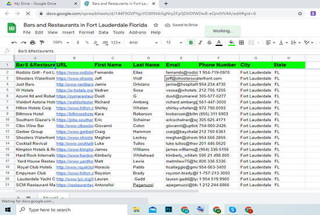Toggle Italic formatting

coord(200,42)
